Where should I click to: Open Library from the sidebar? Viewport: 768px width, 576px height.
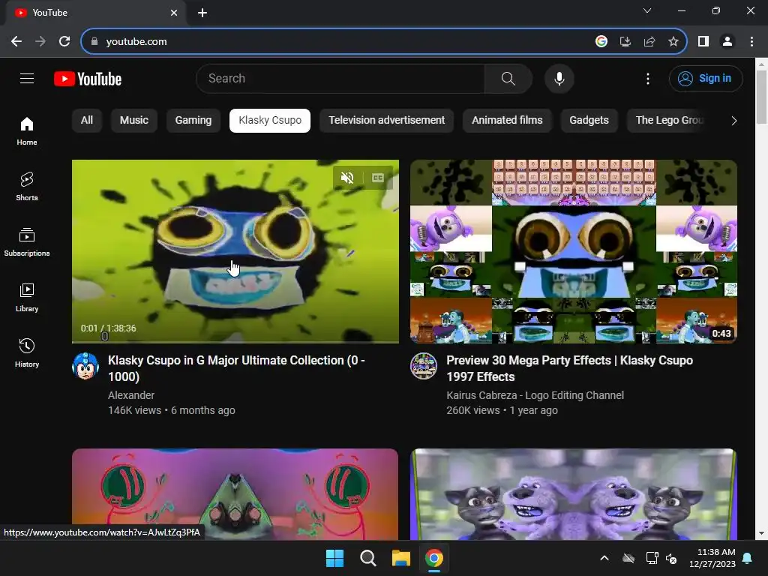point(27,297)
